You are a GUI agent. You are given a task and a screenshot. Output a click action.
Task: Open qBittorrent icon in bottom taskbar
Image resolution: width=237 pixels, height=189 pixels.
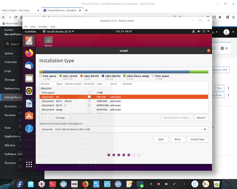click(118, 184)
